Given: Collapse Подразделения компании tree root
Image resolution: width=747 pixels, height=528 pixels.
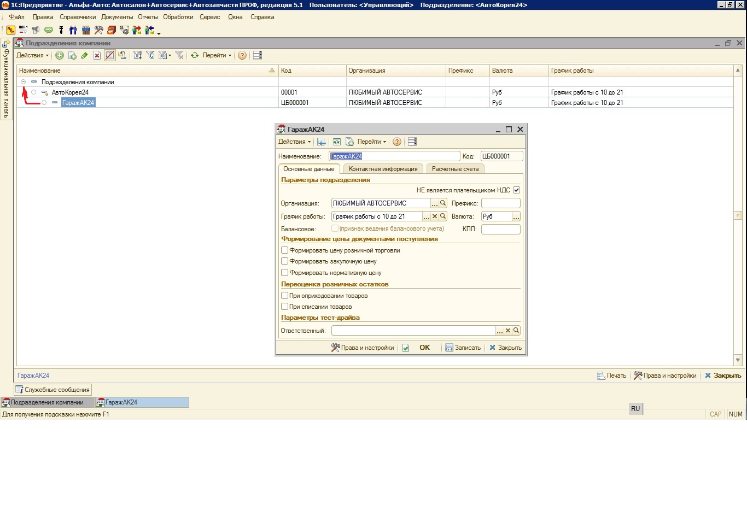Looking at the screenshot, I should click(x=23, y=81).
